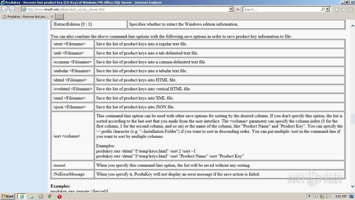Go forward with the Forward arrow button
This screenshot has height=200, width=355.
(12, 9)
